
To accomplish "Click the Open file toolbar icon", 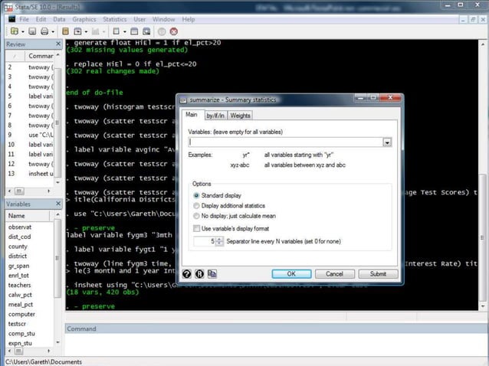I will point(15,31).
